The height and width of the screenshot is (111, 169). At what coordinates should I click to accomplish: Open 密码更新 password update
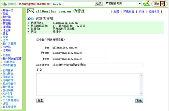tap(8, 70)
